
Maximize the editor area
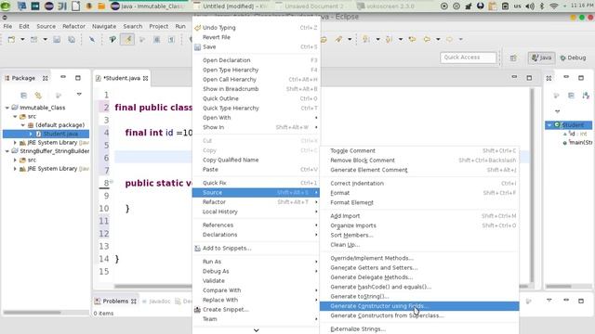529,78
